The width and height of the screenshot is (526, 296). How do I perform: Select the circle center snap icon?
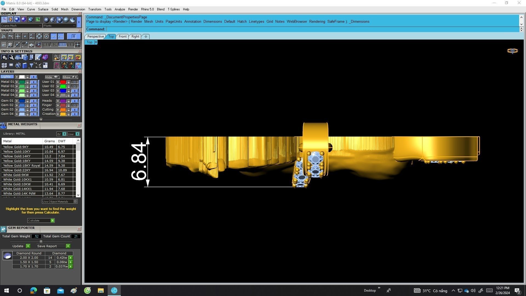46,36
